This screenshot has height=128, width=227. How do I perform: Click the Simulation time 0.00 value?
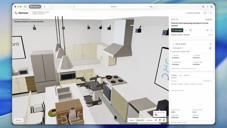[x=173, y=112]
